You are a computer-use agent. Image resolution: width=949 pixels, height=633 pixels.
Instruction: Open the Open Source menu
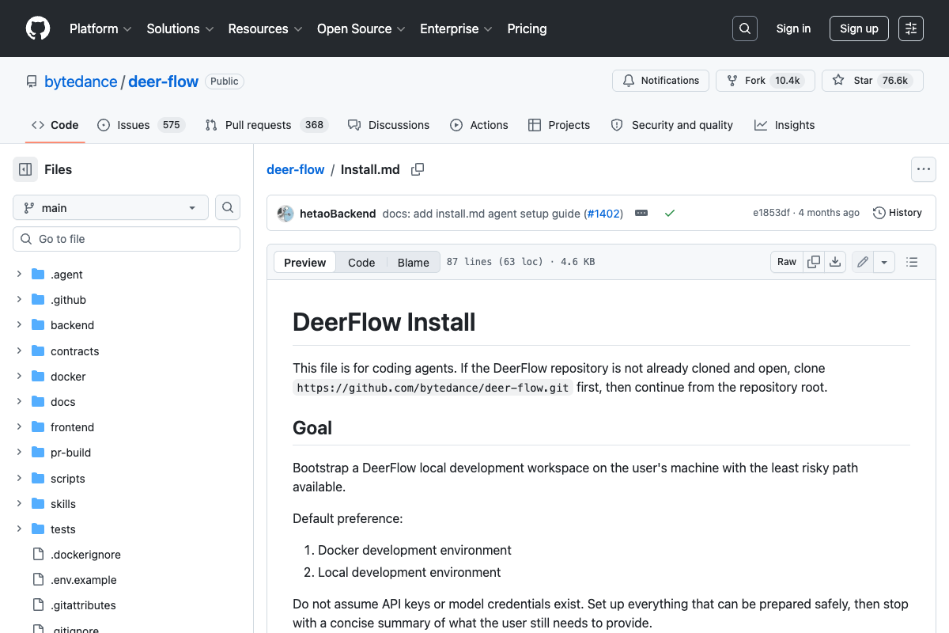[x=361, y=28]
